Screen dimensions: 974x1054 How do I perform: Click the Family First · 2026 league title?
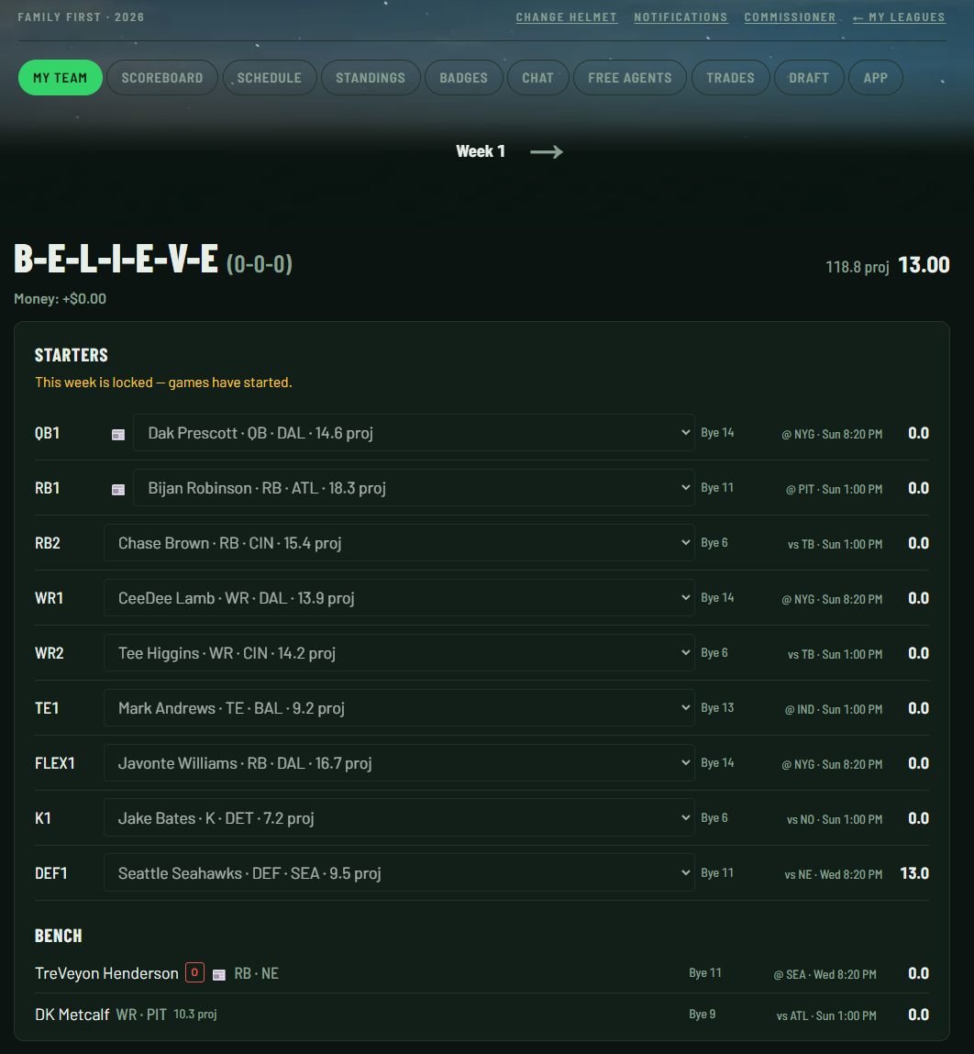click(x=81, y=17)
